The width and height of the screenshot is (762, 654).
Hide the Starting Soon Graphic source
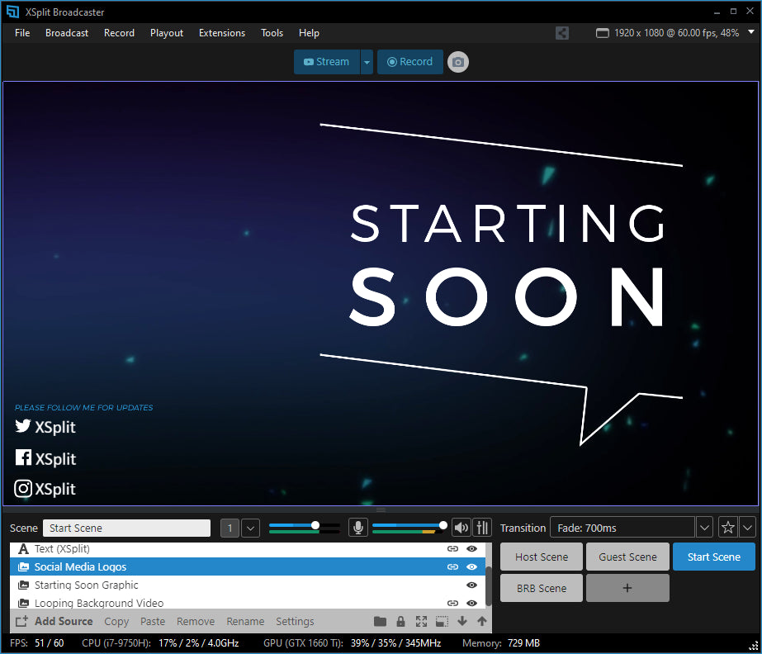coord(472,585)
